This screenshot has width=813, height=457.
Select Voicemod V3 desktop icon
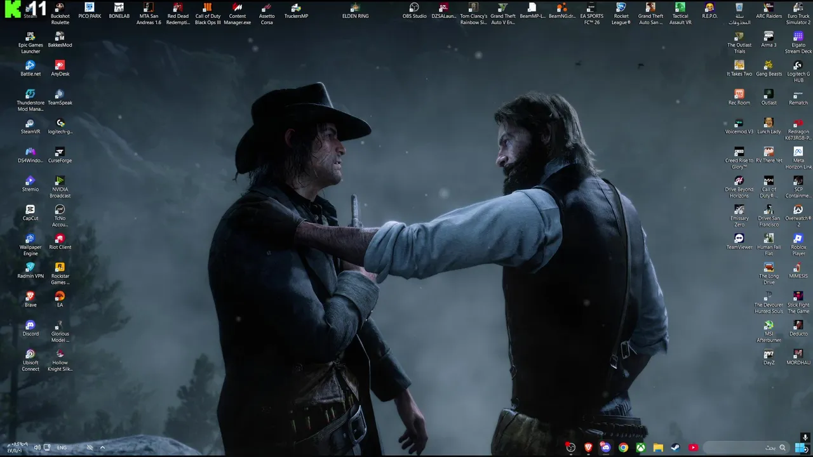[x=739, y=126]
